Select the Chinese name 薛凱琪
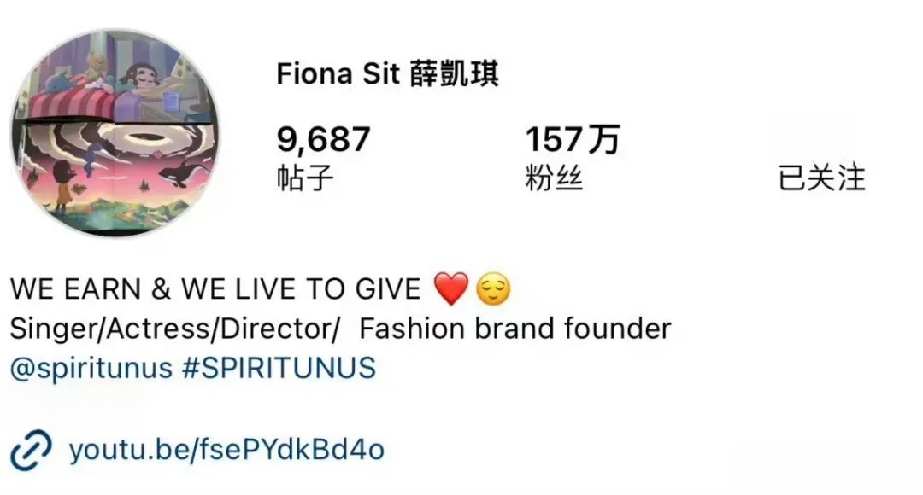 (454, 74)
